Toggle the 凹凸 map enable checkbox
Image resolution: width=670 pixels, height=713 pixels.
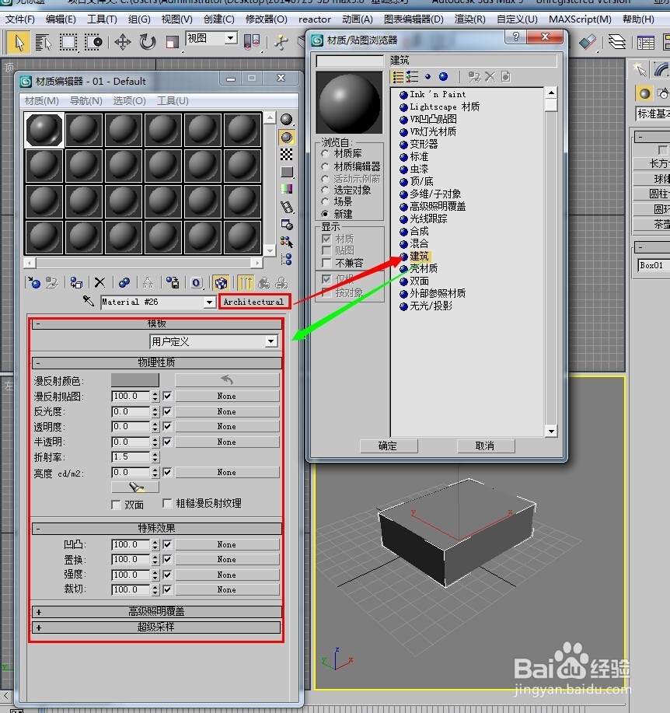pos(167,544)
